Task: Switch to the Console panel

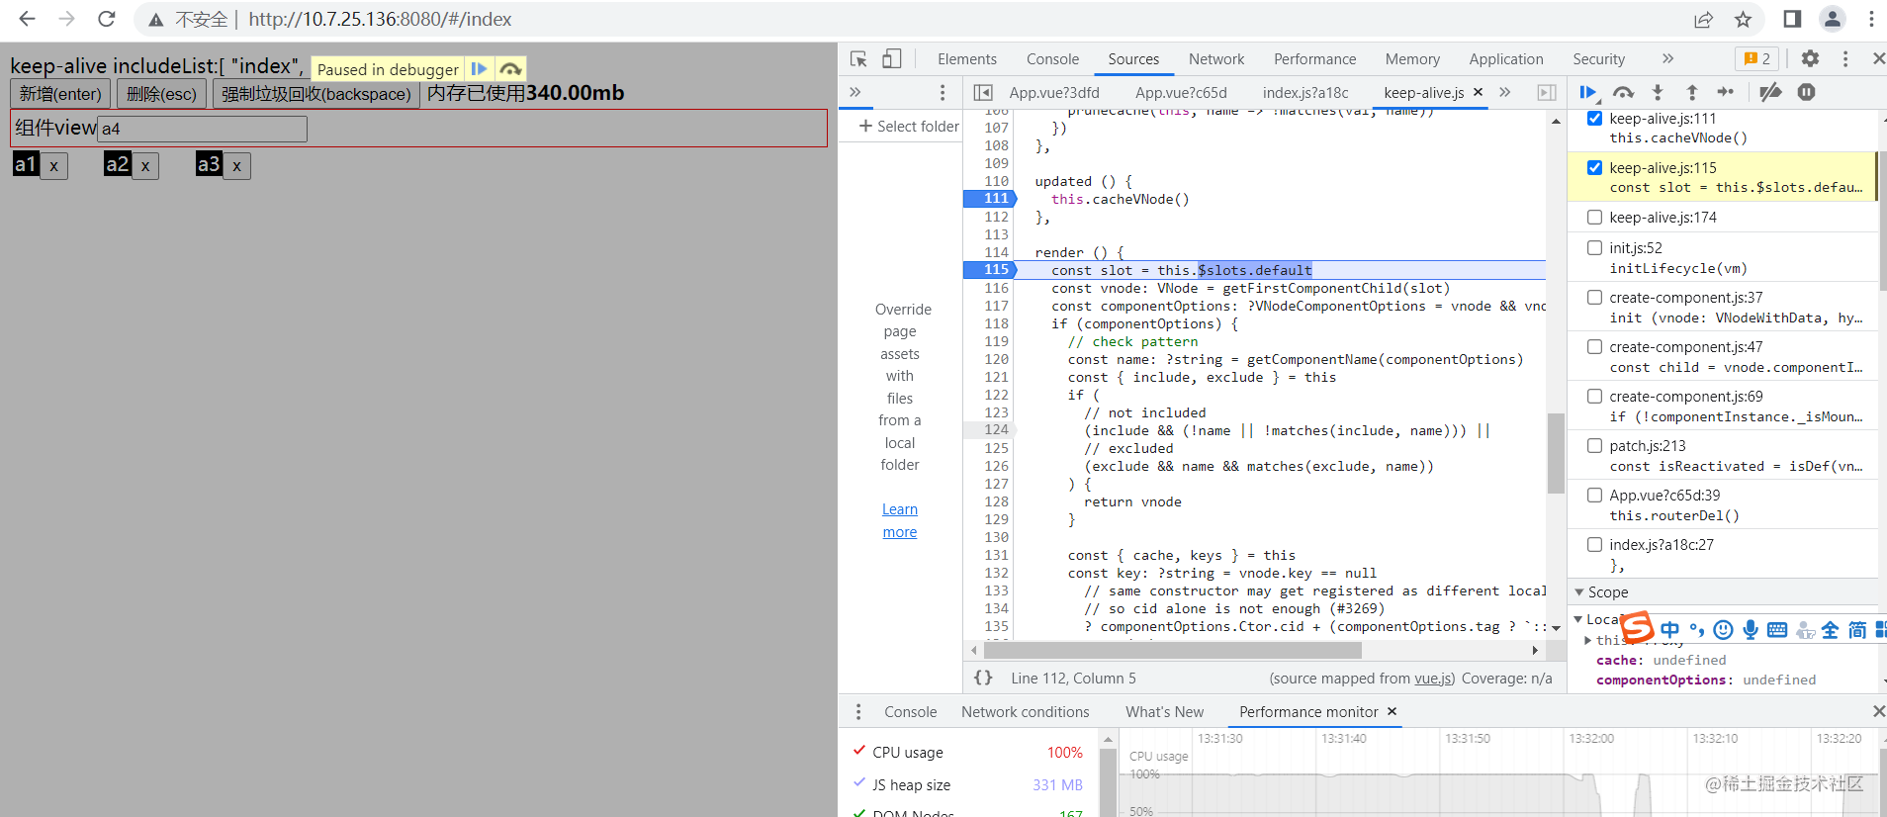Action: [x=1052, y=59]
